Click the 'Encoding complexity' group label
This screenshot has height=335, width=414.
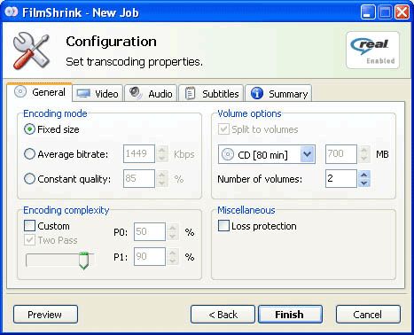point(66,210)
